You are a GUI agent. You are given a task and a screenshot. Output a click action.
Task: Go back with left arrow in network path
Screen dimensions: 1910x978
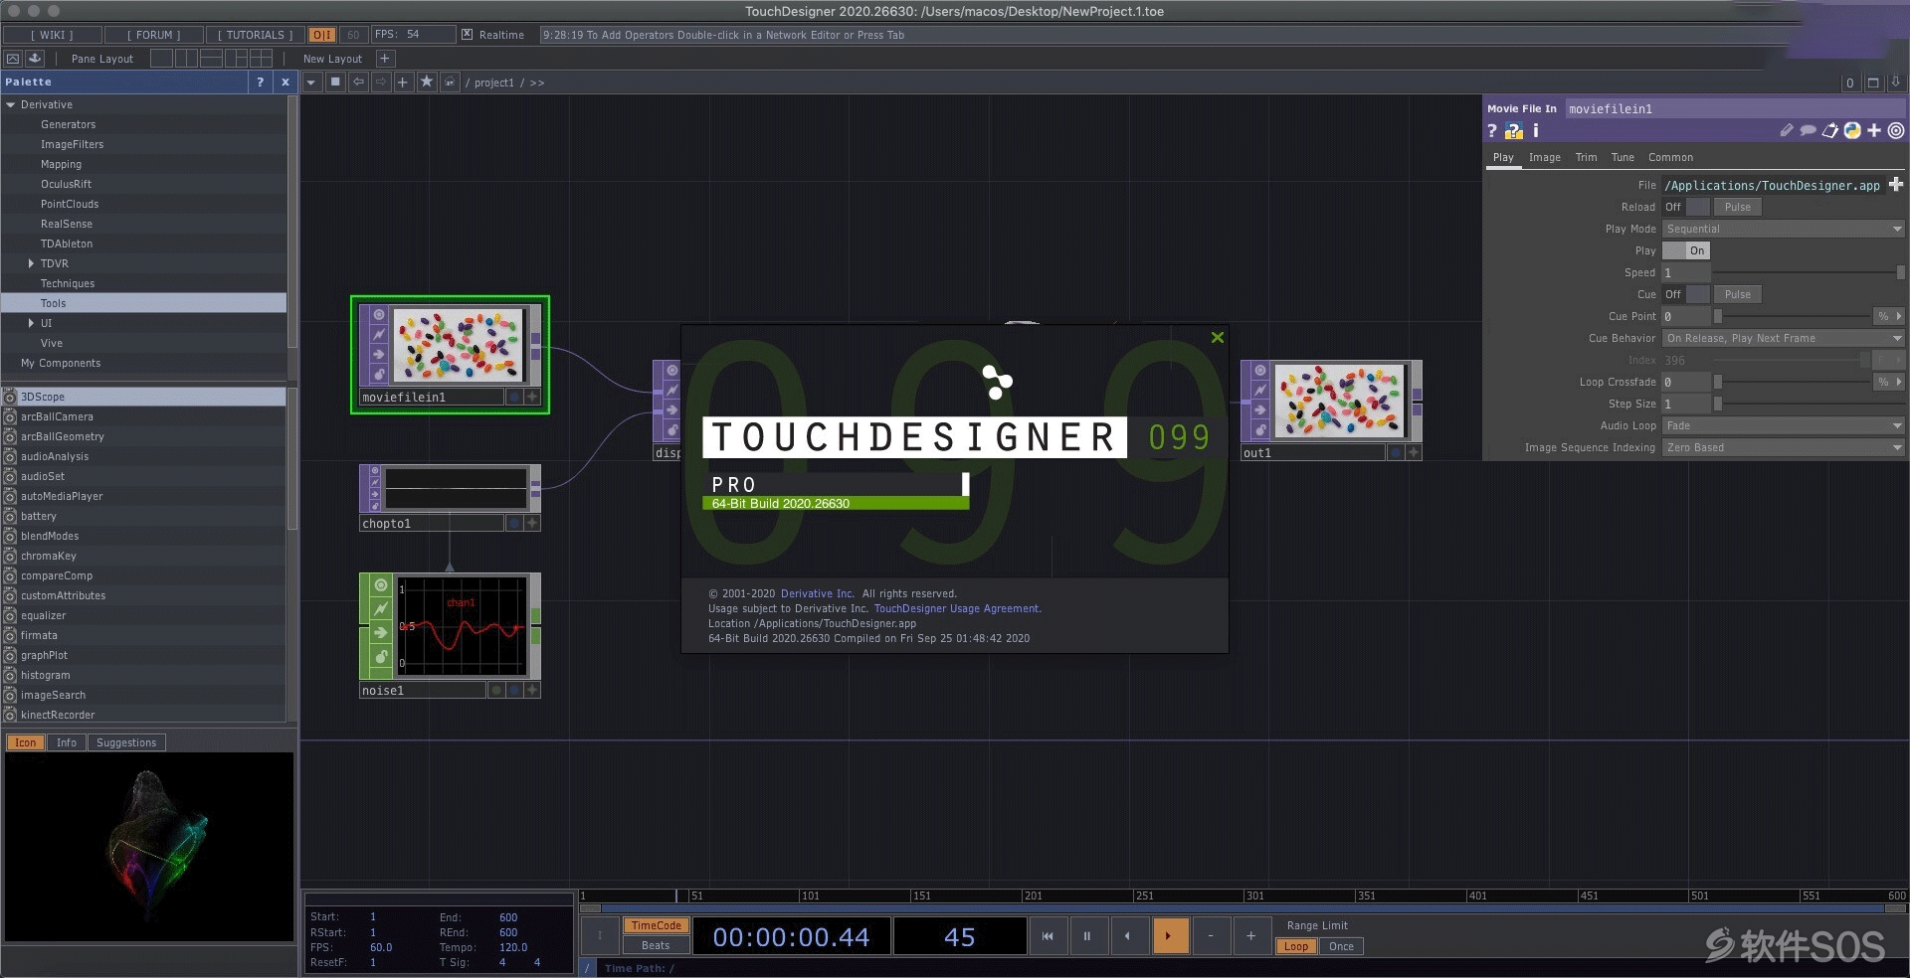click(x=359, y=82)
